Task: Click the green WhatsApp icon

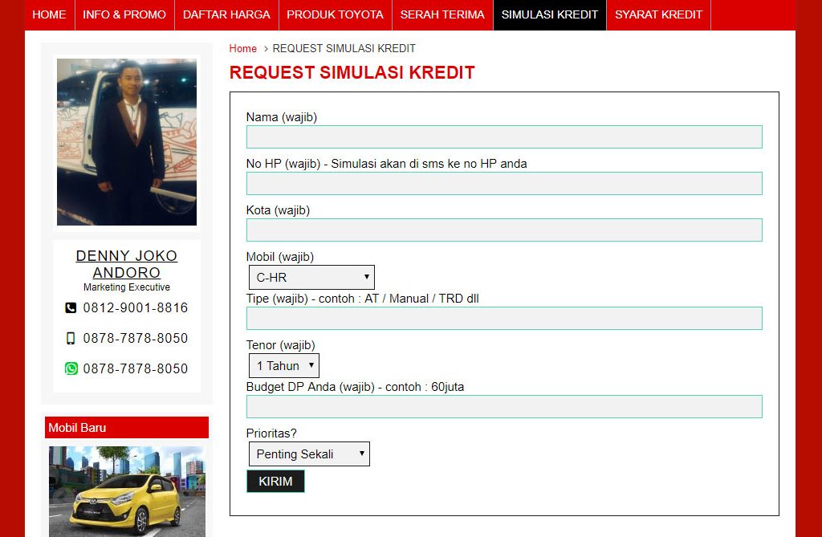Action: pos(71,369)
